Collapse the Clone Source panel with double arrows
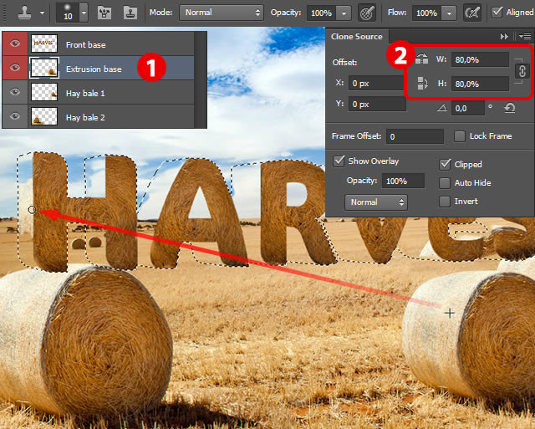 (504, 36)
